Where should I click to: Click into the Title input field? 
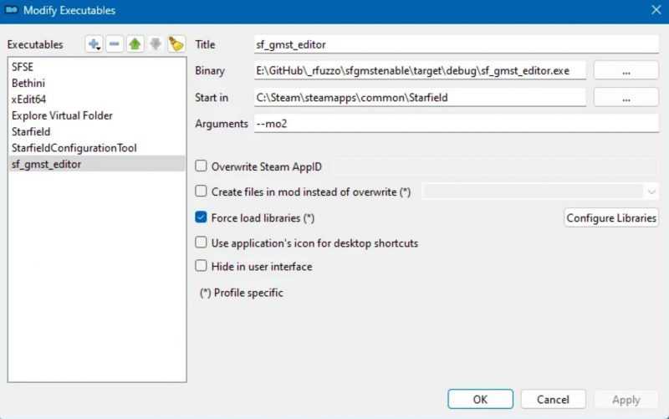pyautogui.click(x=457, y=44)
